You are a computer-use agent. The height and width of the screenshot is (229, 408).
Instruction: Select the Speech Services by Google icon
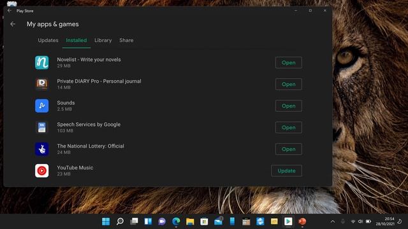tap(42, 127)
